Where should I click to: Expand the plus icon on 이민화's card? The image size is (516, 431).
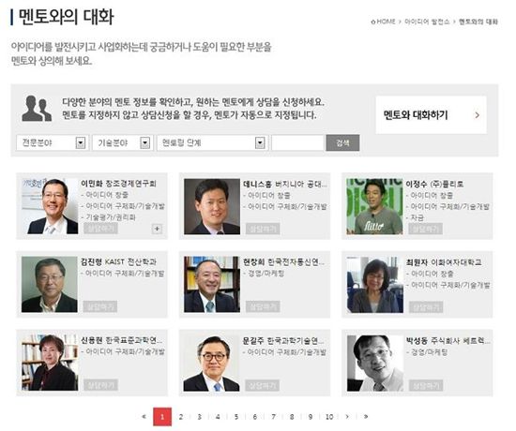coord(157,229)
